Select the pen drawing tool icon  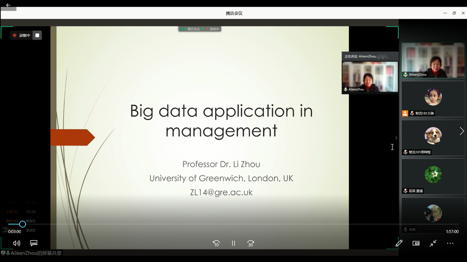399,243
